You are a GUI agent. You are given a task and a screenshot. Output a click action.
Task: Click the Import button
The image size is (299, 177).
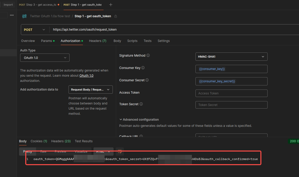point(8,5)
